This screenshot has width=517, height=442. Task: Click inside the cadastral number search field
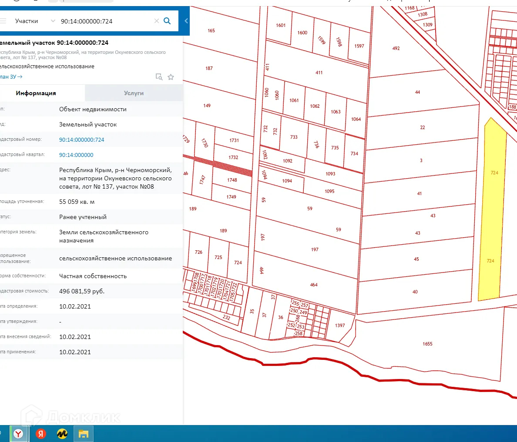[x=104, y=21]
